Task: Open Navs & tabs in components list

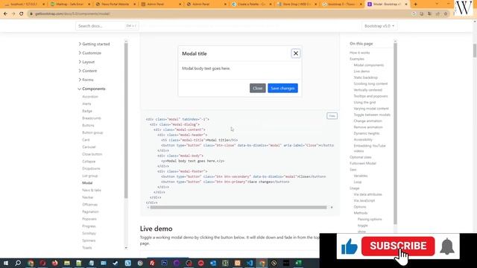Action: point(92,191)
